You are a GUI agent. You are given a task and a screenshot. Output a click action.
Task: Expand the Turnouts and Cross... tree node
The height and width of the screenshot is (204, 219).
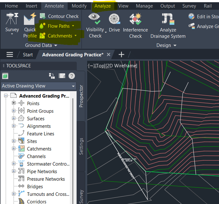pos(14,194)
